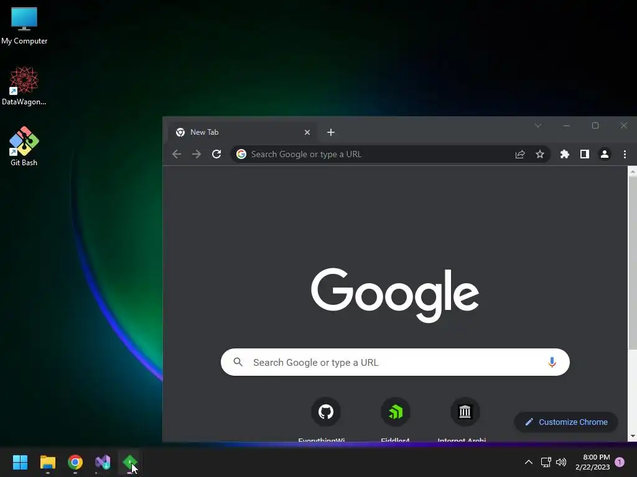637x477 pixels.
Task: Minimize the Chrome window
Action: pyautogui.click(x=566, y=125)
